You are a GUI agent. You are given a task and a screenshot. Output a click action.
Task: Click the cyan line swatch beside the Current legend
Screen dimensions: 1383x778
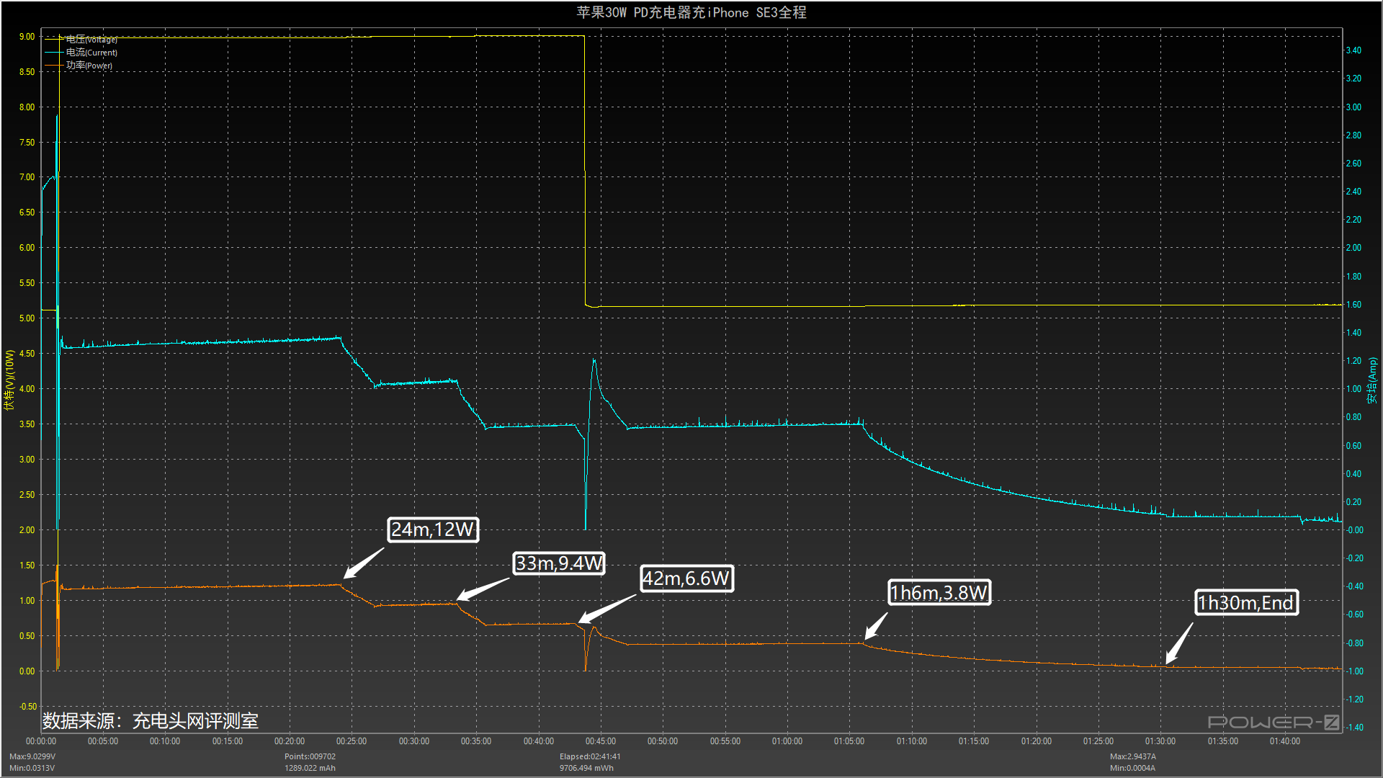pyautogui.click(x=55, y=53)
